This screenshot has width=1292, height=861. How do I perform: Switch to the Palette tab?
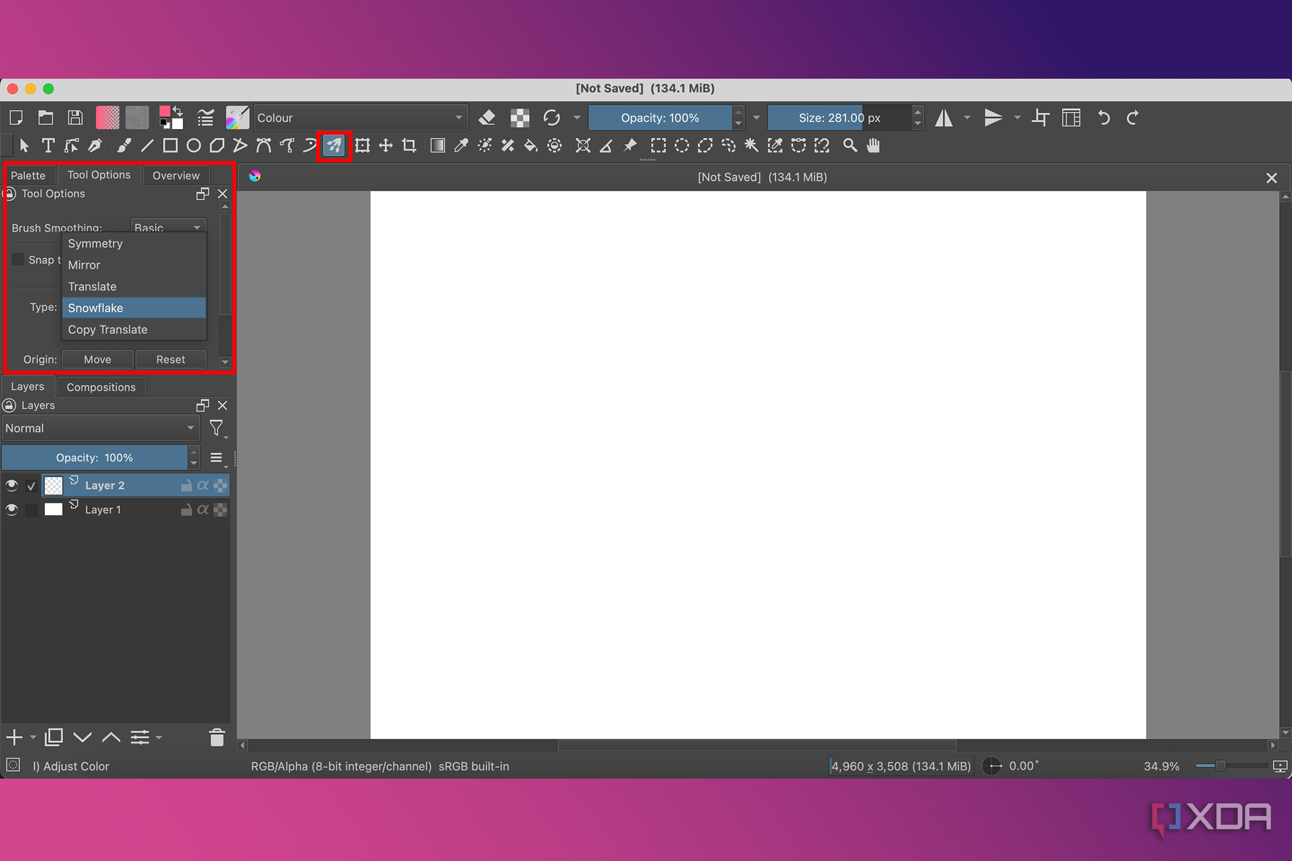coord(28,175)
